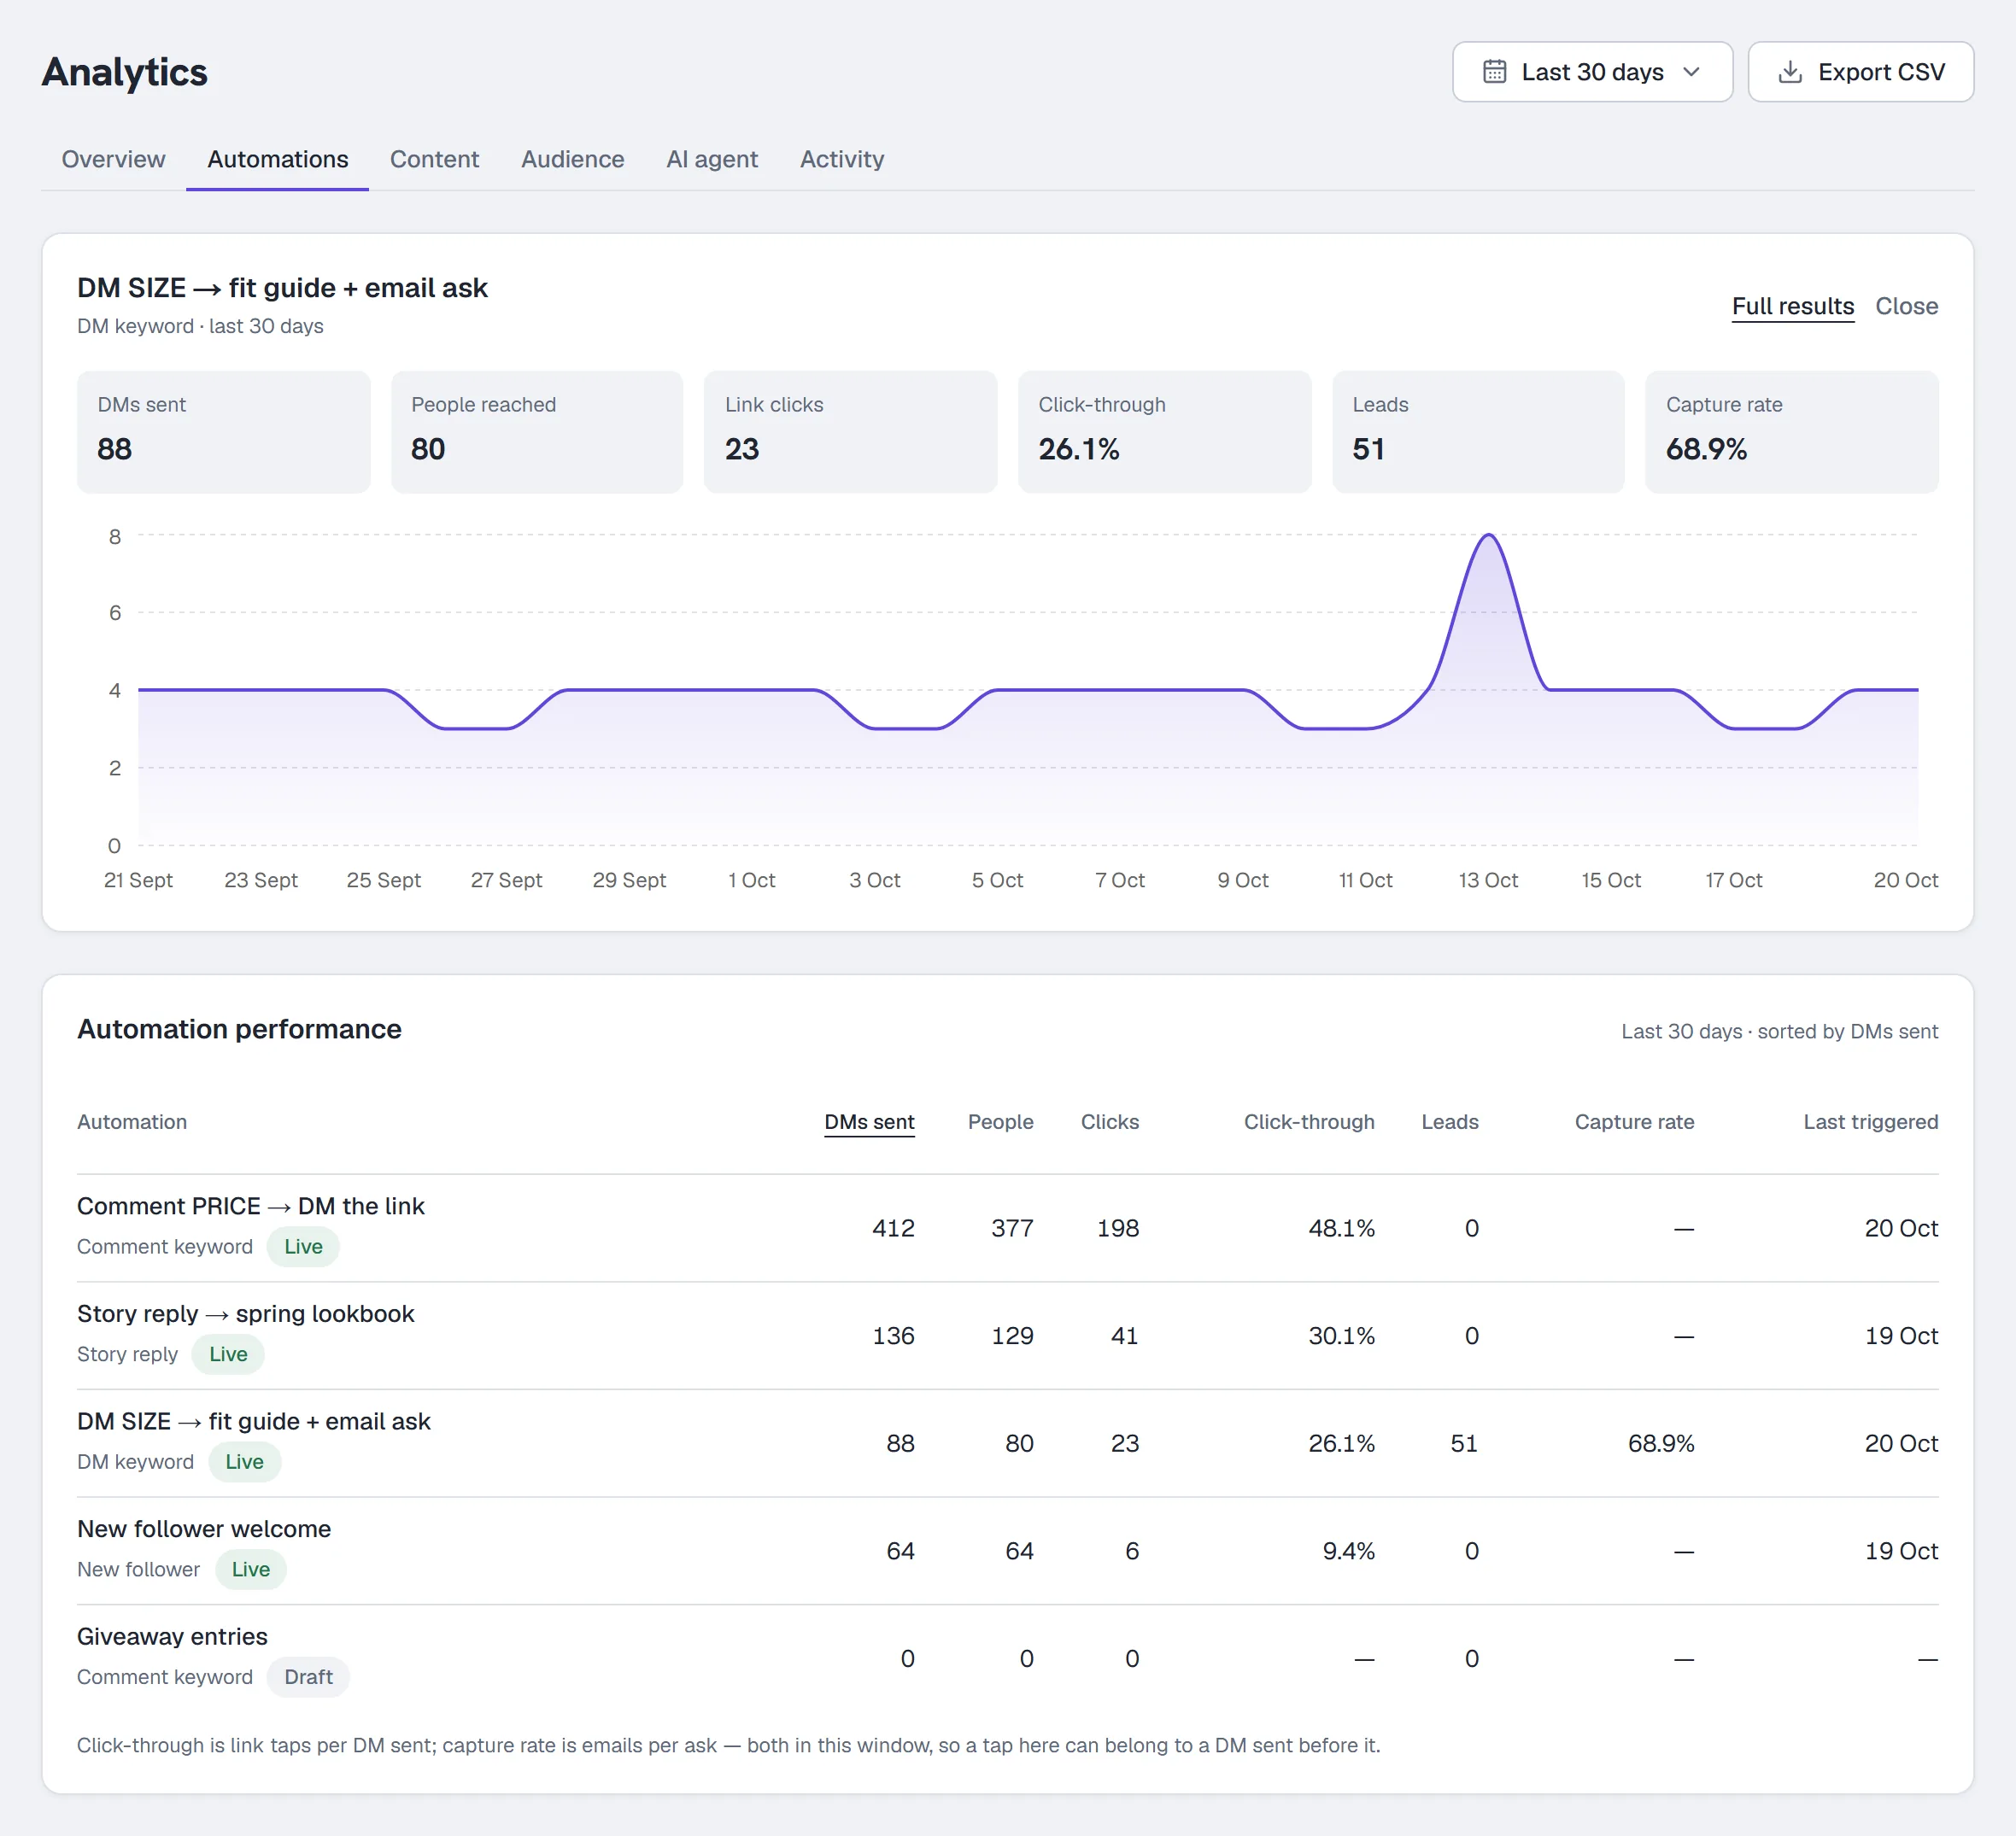Screen dimensions: 2016x1836
Task: Click the 136 DMs sent value
Action: pyautogui.click(x=893, y=1336)
